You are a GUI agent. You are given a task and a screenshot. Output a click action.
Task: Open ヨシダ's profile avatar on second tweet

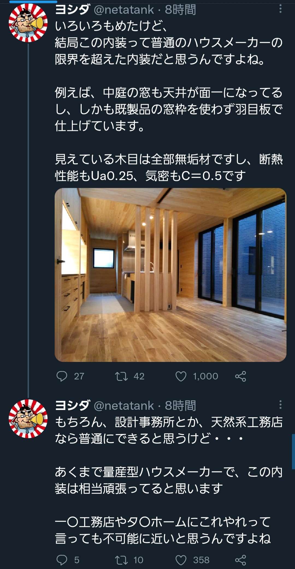(28, 418)
